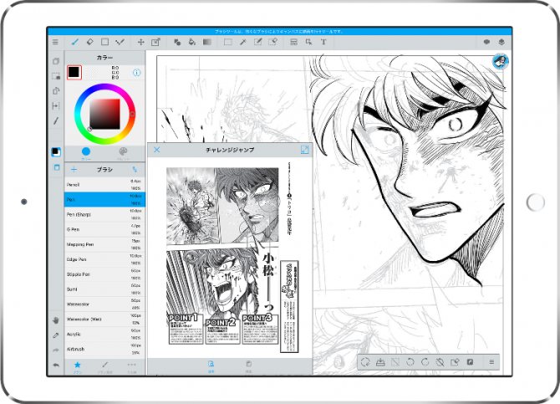The height and width of the screenshot is (404, 560).
Task: Select the Hand pan tool in sidebar
Action: (56, 320)
